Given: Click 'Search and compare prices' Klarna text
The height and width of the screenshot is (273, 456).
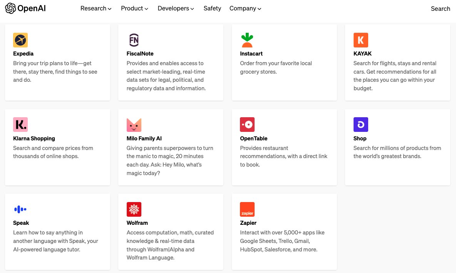Looking at the screenshot, I should pos(53,152).
